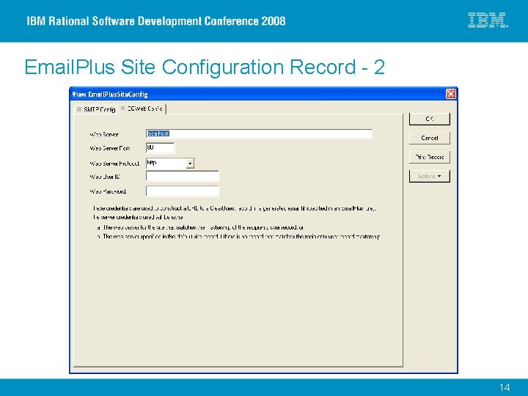528x396 pixels.
Task: Click the Print Record button
Action: tap(429, 157)
